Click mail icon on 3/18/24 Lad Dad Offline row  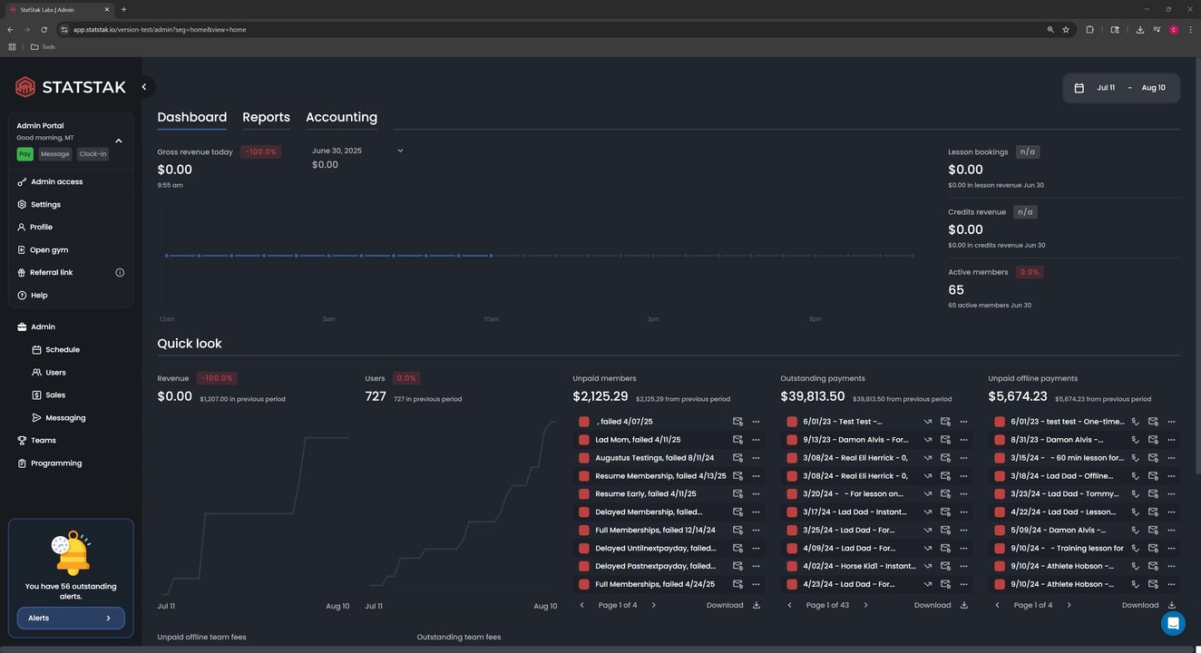(1153, 476)
